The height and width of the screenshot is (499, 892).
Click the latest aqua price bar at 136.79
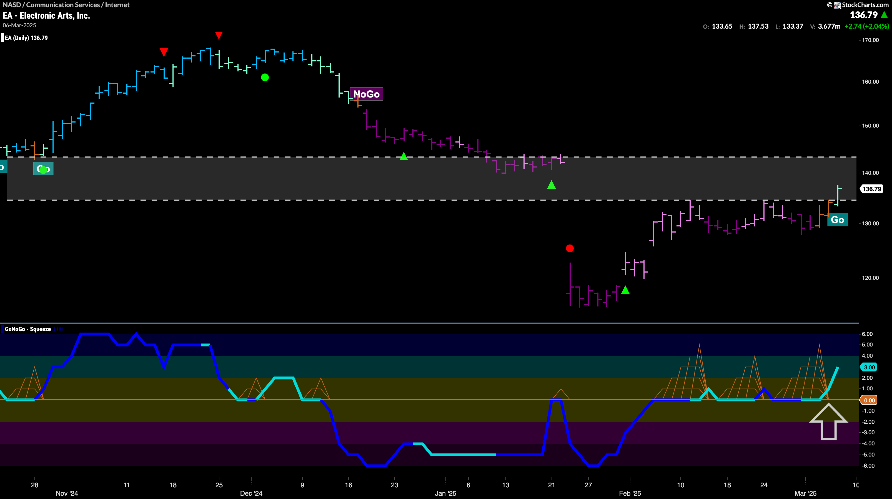tap(838, 195)
